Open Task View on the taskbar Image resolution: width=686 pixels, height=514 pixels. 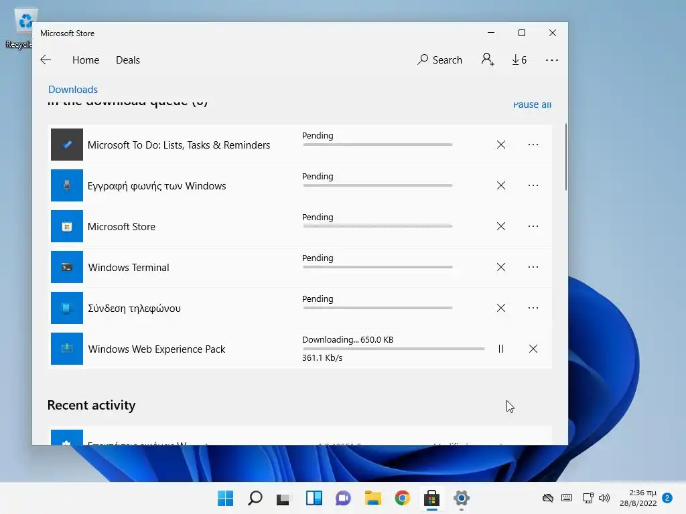283,498
